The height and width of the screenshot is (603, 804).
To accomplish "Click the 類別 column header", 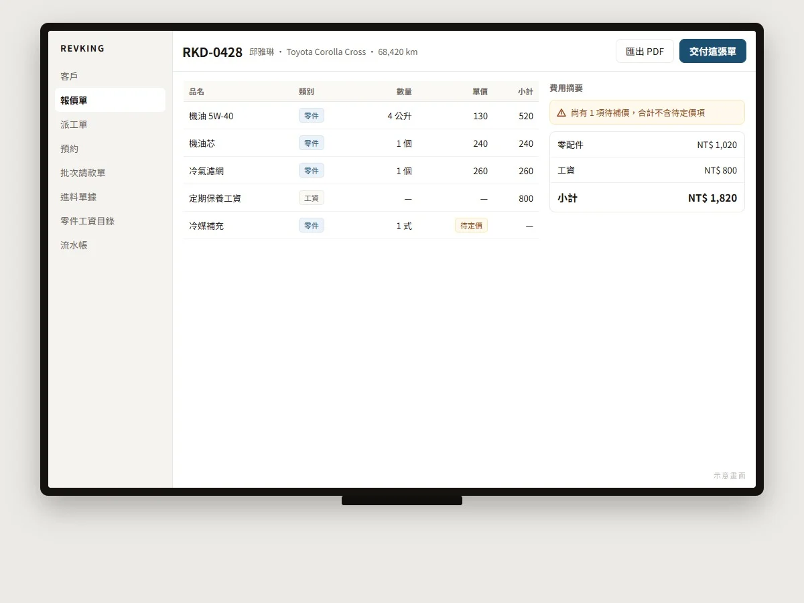I will pos(306,92).
